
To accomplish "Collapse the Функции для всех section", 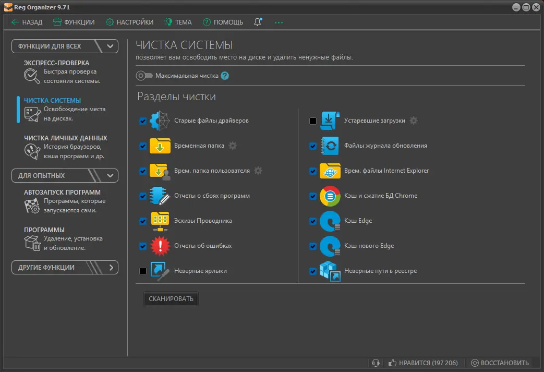I will tap(65, 46).
